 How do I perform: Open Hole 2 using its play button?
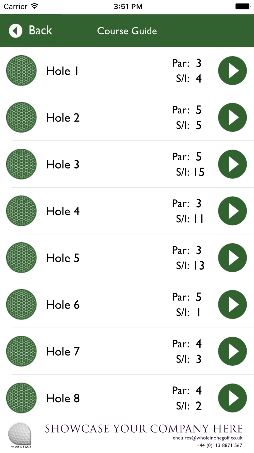click(232, 117)
